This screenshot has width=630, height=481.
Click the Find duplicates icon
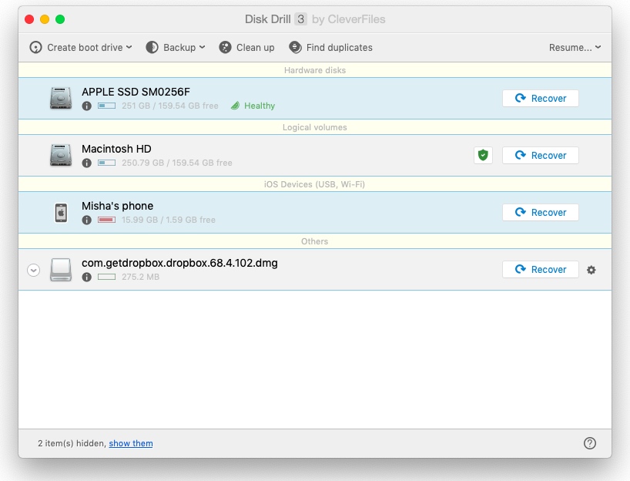pos(295,48)
